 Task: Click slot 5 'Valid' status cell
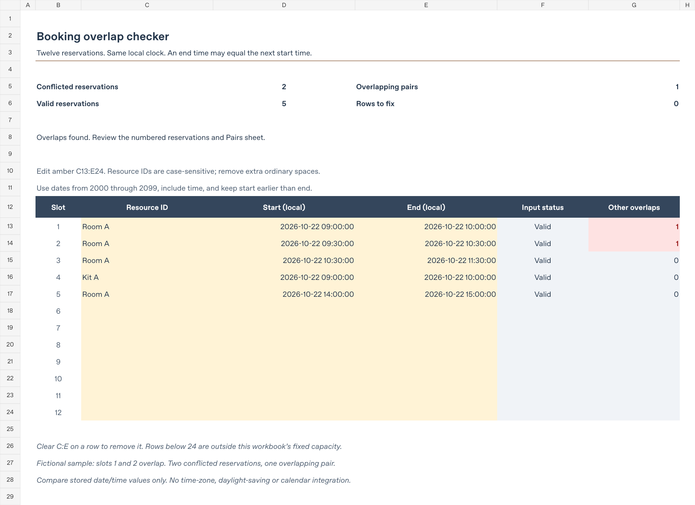coord(543,294)
